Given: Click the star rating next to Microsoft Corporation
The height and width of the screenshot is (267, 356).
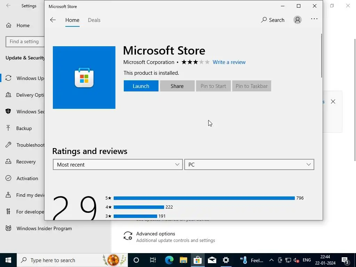Looking at the screenshot, I should tap(195, 62).
